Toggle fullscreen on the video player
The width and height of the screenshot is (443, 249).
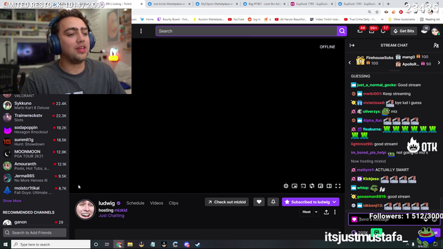(338, 186)
